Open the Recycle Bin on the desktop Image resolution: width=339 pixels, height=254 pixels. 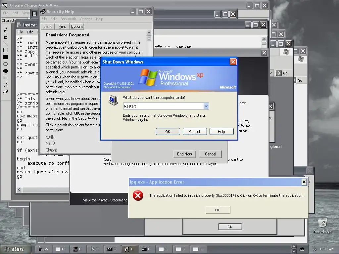[322, 226]
